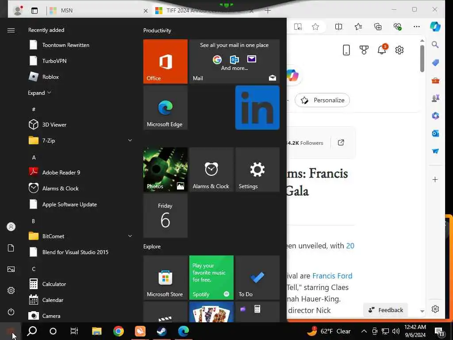Add this page to favorites star

pos(315,27)
